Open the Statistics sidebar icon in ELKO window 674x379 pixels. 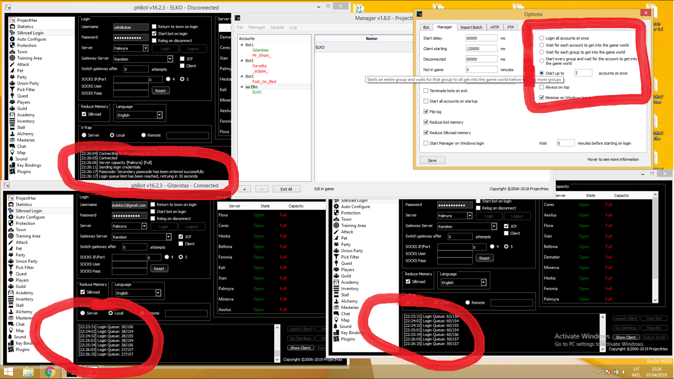click(x=12, y=27)
